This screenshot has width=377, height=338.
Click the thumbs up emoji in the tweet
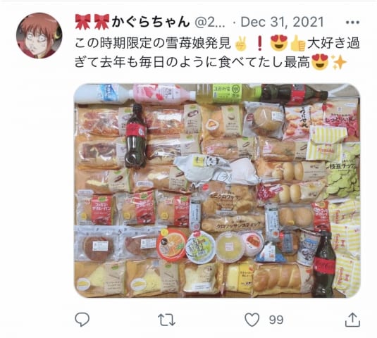click(x=297, y=44)
